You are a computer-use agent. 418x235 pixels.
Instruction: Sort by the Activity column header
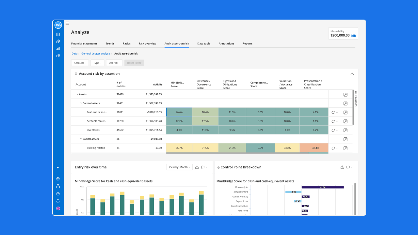[158, 85]
